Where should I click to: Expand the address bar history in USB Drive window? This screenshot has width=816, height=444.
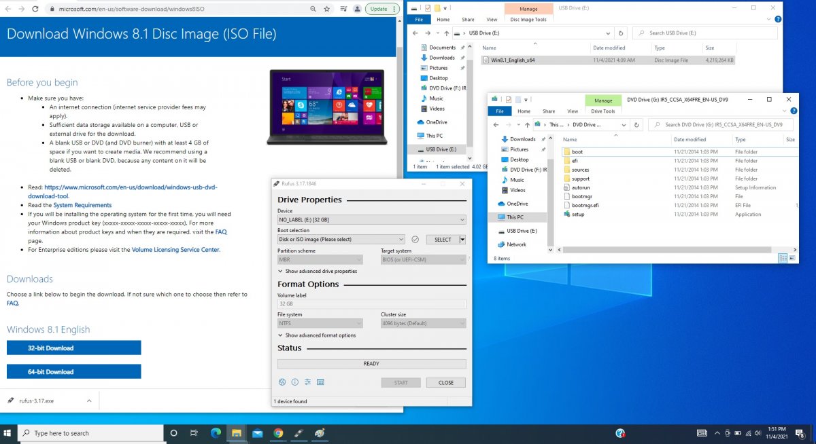609,33
